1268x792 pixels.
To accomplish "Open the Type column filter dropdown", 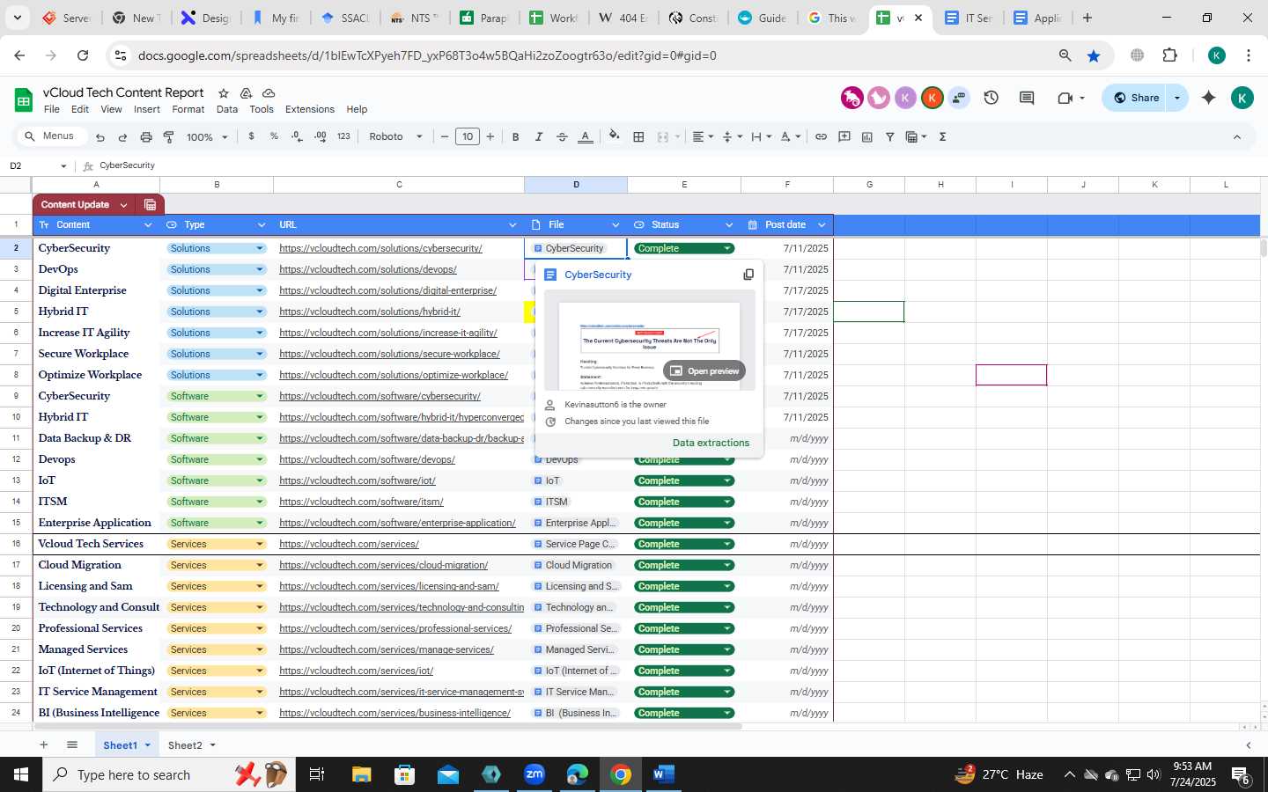I will coord(262,225).
